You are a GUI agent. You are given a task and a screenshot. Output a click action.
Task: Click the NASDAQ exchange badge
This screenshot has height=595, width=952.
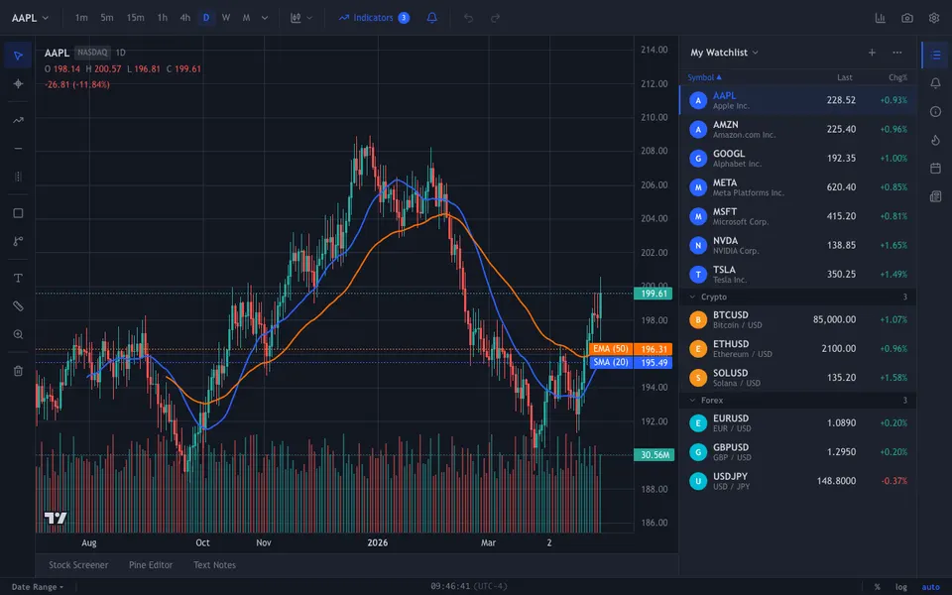point(92,53)
